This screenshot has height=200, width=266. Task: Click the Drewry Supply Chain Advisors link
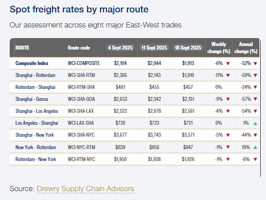[x=85, y=189]
